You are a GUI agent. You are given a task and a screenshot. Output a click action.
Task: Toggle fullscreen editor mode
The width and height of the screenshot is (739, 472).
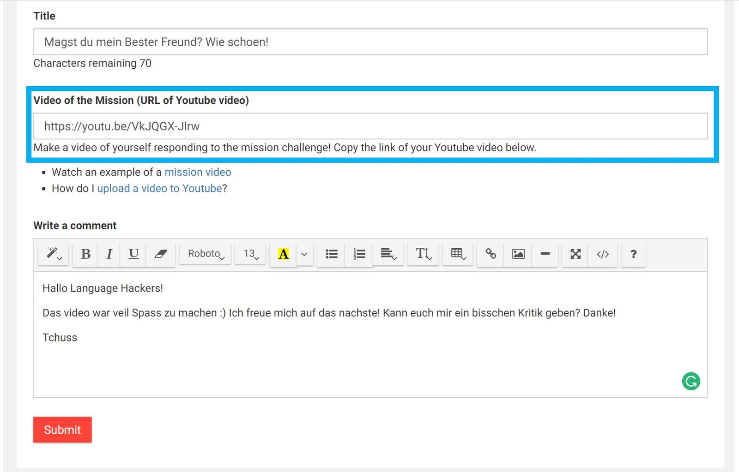click(x=575, y=254)
